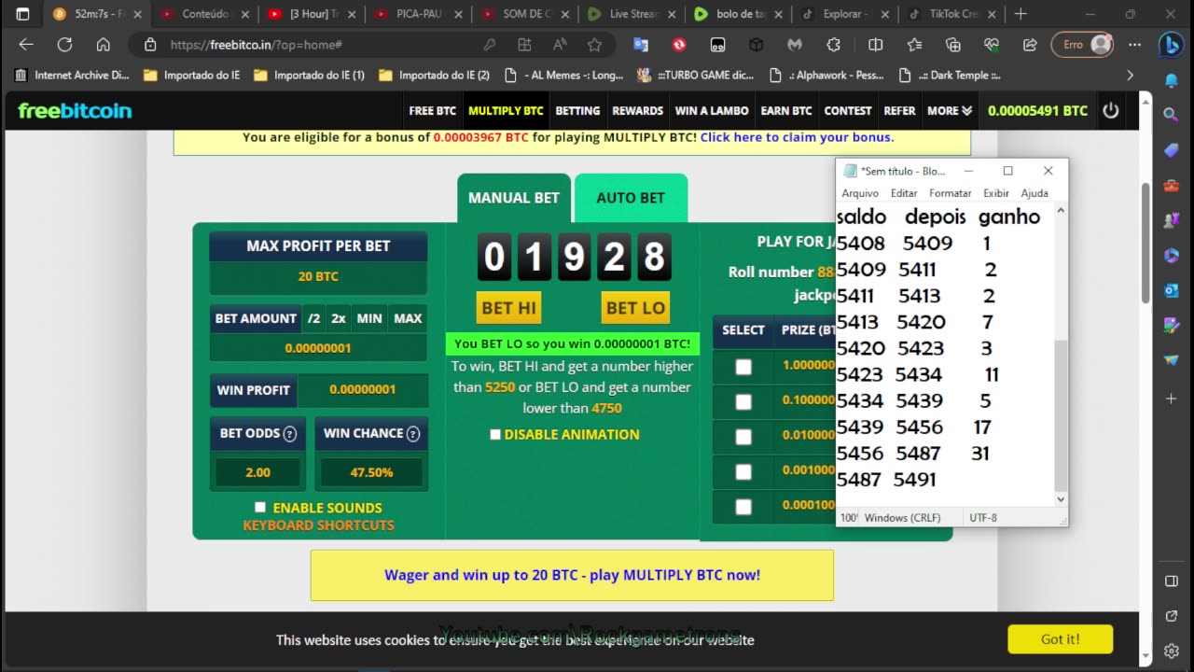Open the REWARDS menu item
Viewport: 1194px width, 672px height.
(x=637, y=110)
